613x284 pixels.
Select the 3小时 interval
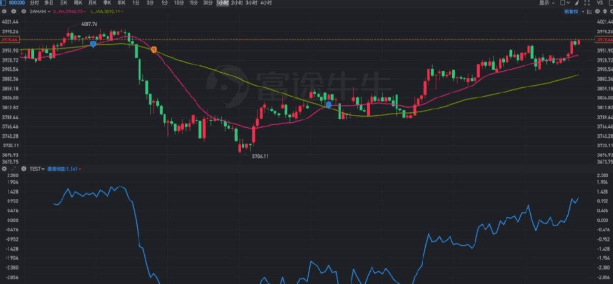(x=251, y=3)
